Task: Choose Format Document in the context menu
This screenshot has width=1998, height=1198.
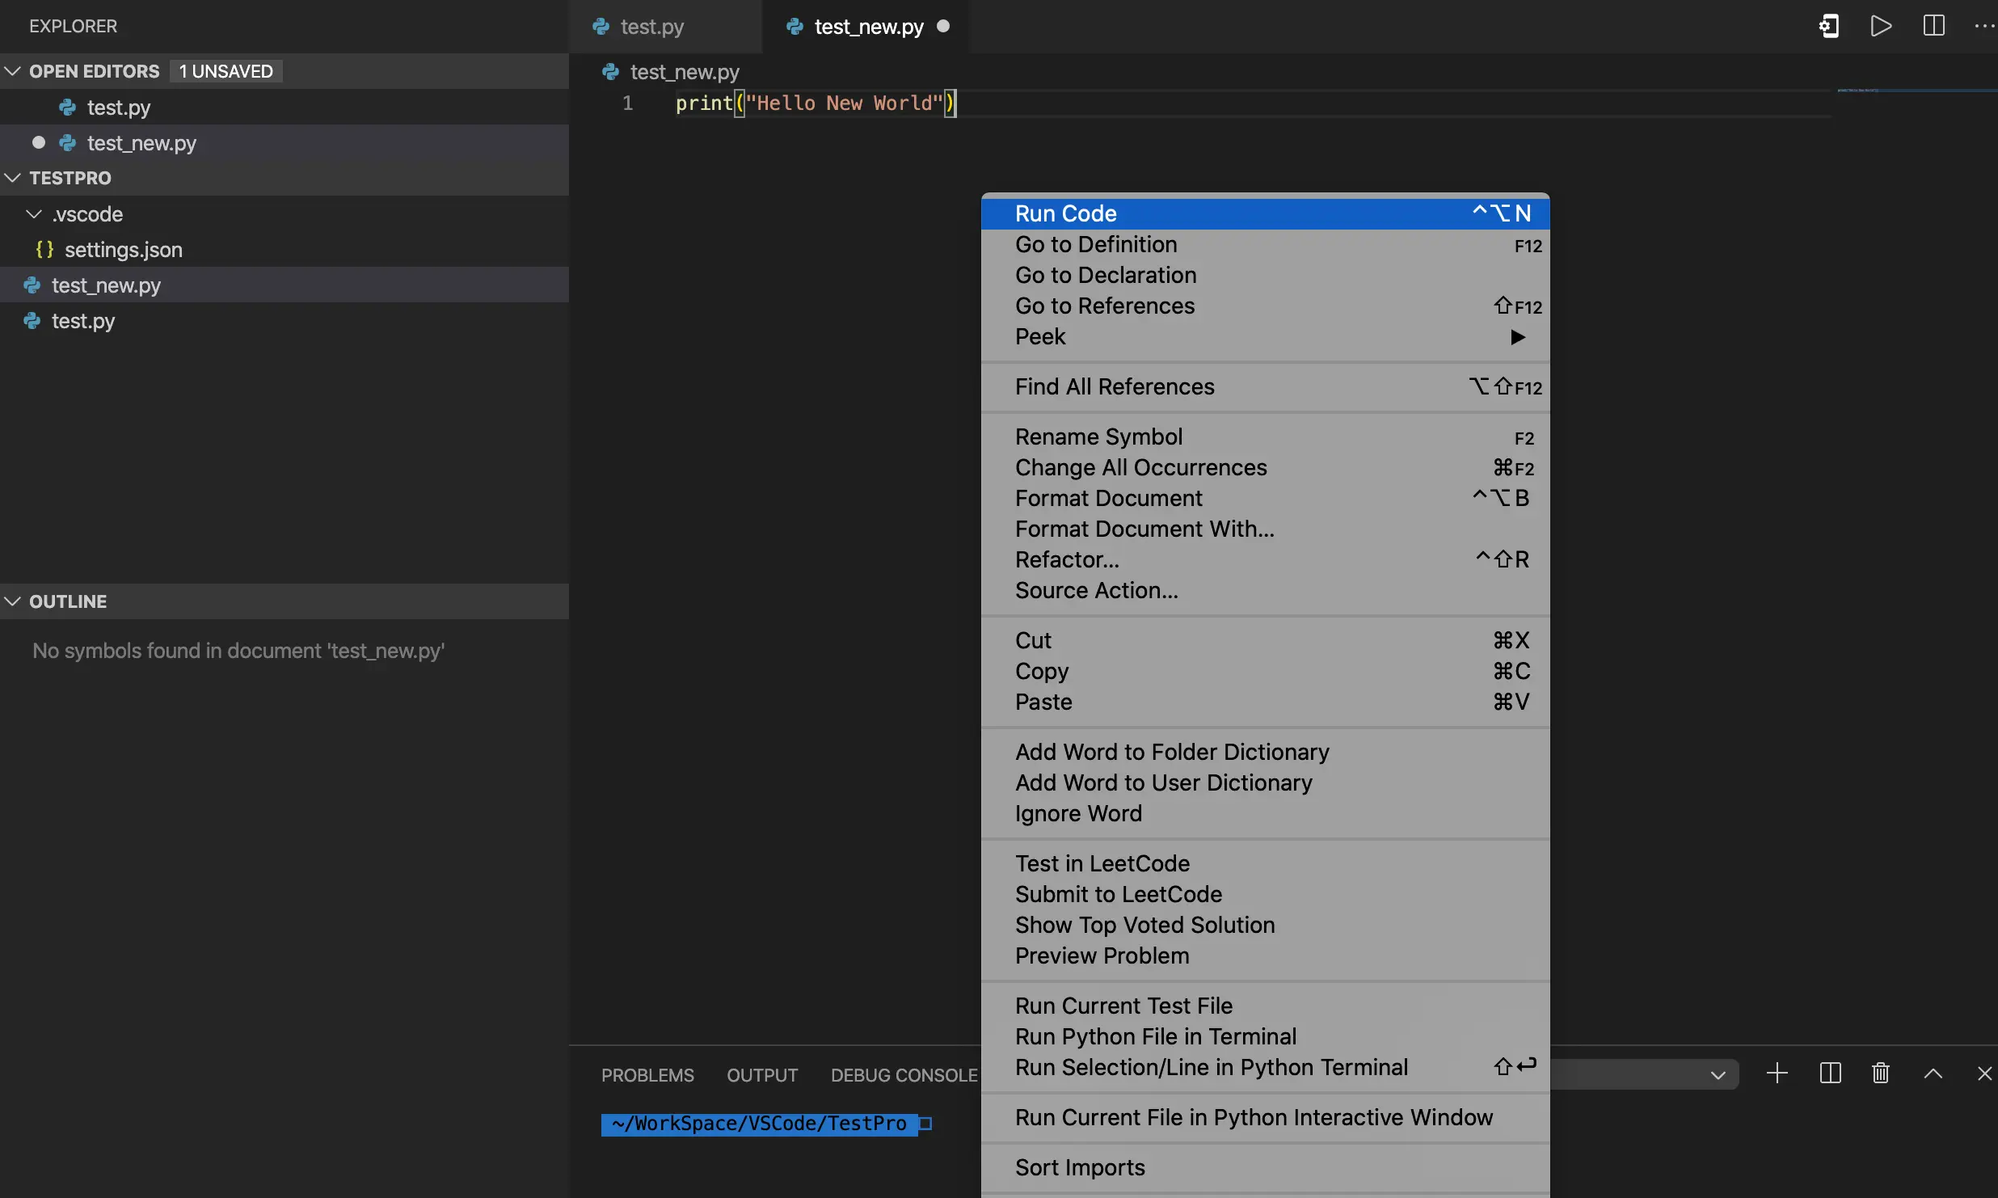Action: [x=1108, y=498]
